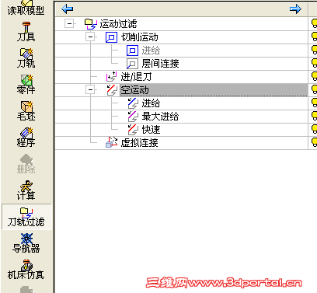Open the 毛坯 stock icon
This screenshot has height=293, width=317.
point(26,111)
